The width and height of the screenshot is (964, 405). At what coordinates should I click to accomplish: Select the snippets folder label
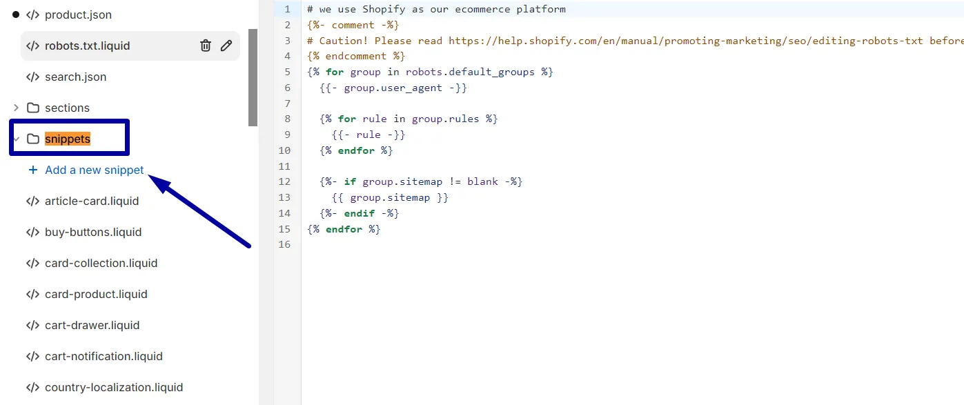(x=68, y=139)
